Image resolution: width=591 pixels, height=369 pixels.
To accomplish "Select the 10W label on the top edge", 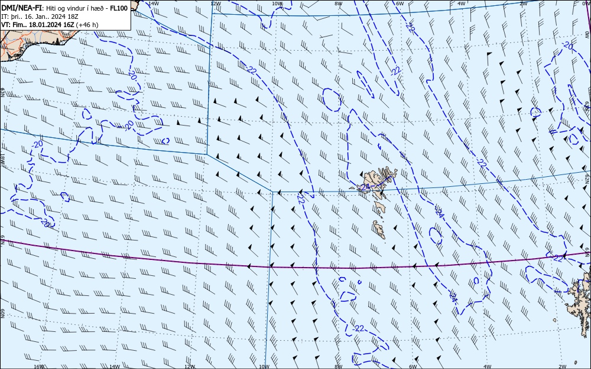I will click(277, 3).
